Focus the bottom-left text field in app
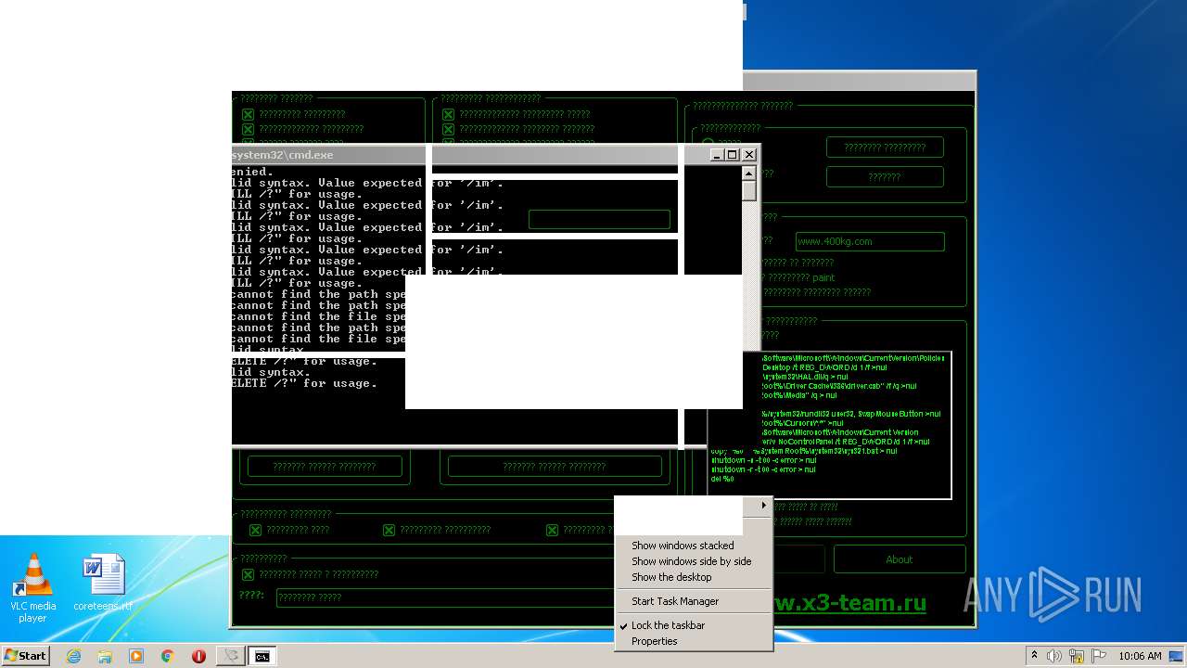 coord(445,597)
